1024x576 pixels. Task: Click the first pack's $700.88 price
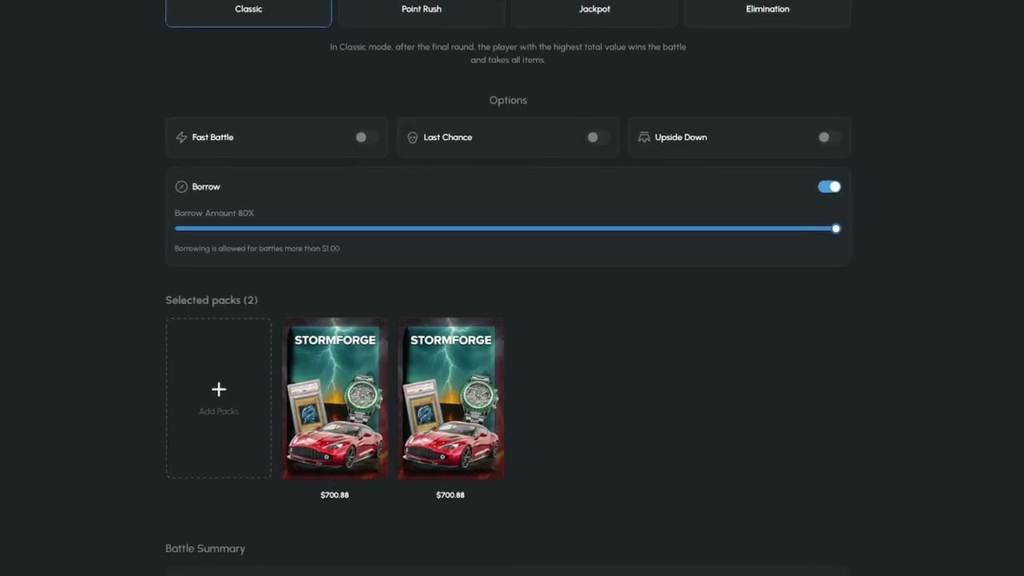[334, 495]
